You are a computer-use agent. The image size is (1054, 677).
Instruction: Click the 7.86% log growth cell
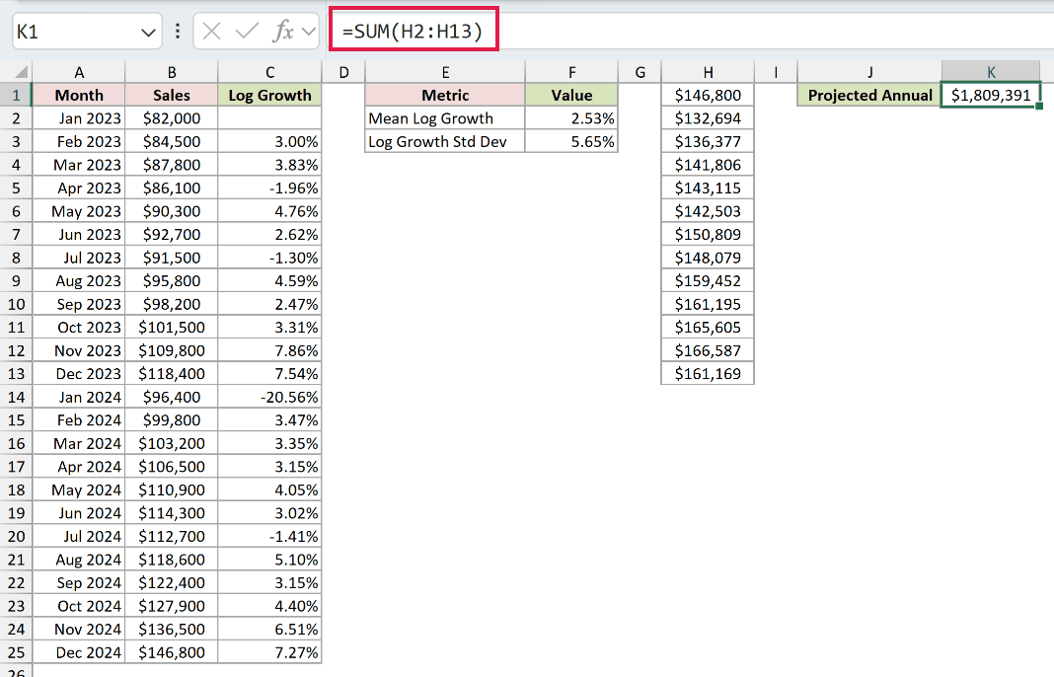click(269, 350)
